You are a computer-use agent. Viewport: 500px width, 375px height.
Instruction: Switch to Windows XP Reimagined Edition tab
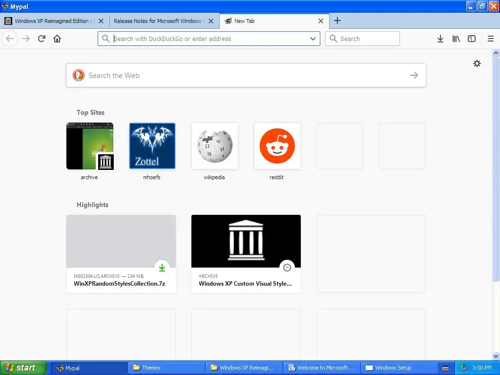pos(55,21)
